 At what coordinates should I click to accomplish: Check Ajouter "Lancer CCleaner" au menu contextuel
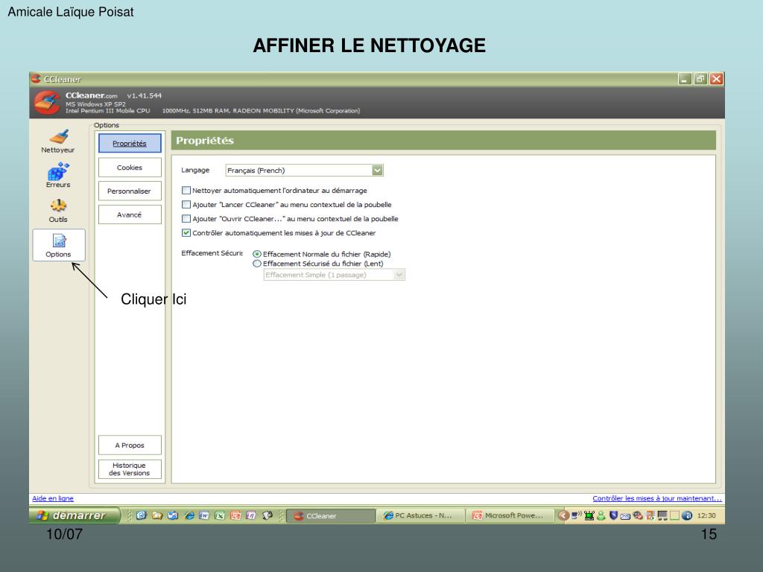tap(186, 204)
